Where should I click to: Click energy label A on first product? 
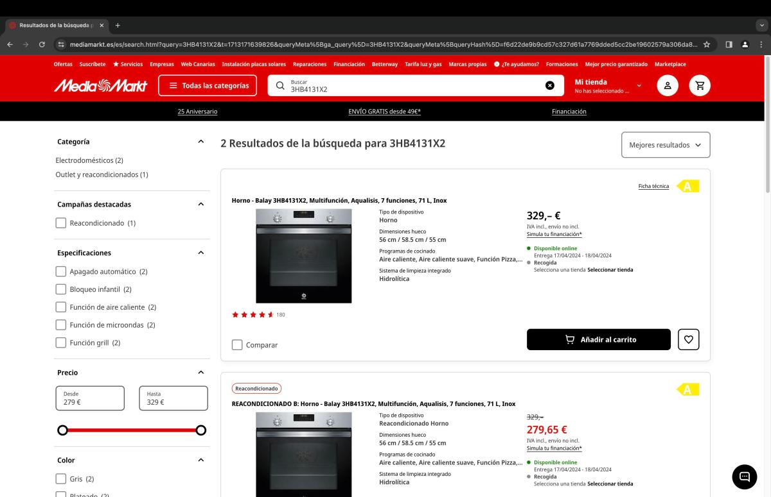[x=687, y=187]
